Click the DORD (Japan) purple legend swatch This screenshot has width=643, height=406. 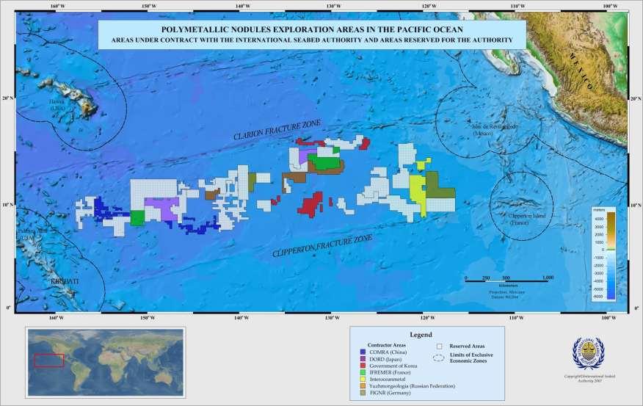(x=363, y=359)
